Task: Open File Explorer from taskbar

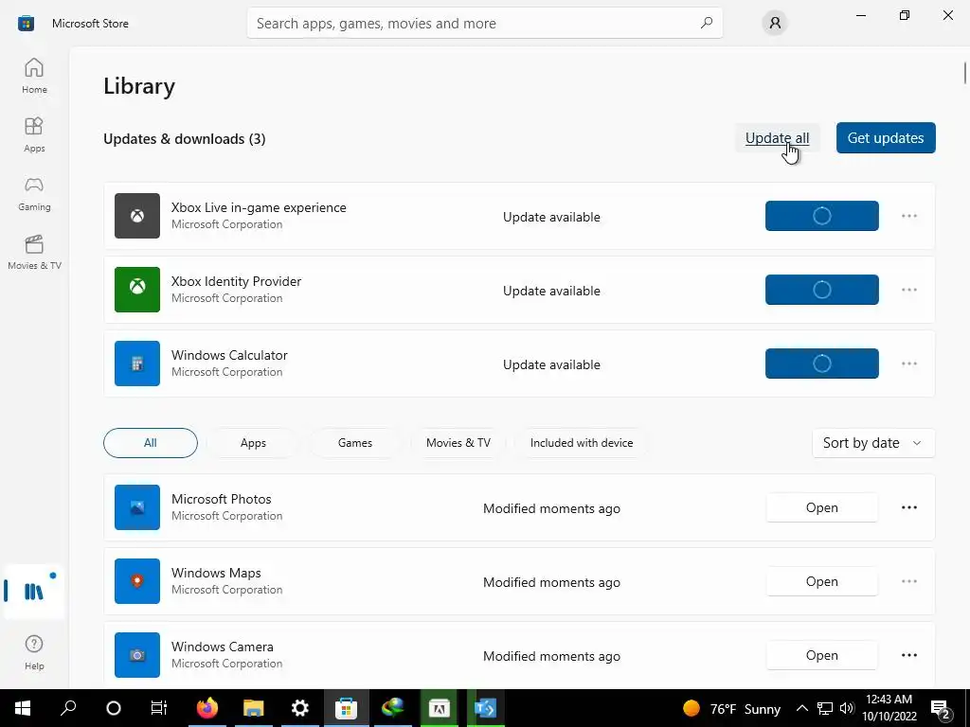Action: tap(253, 708)
